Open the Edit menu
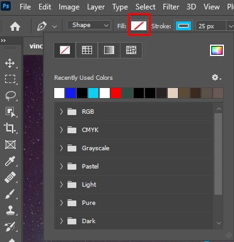 tap(45, 7)
